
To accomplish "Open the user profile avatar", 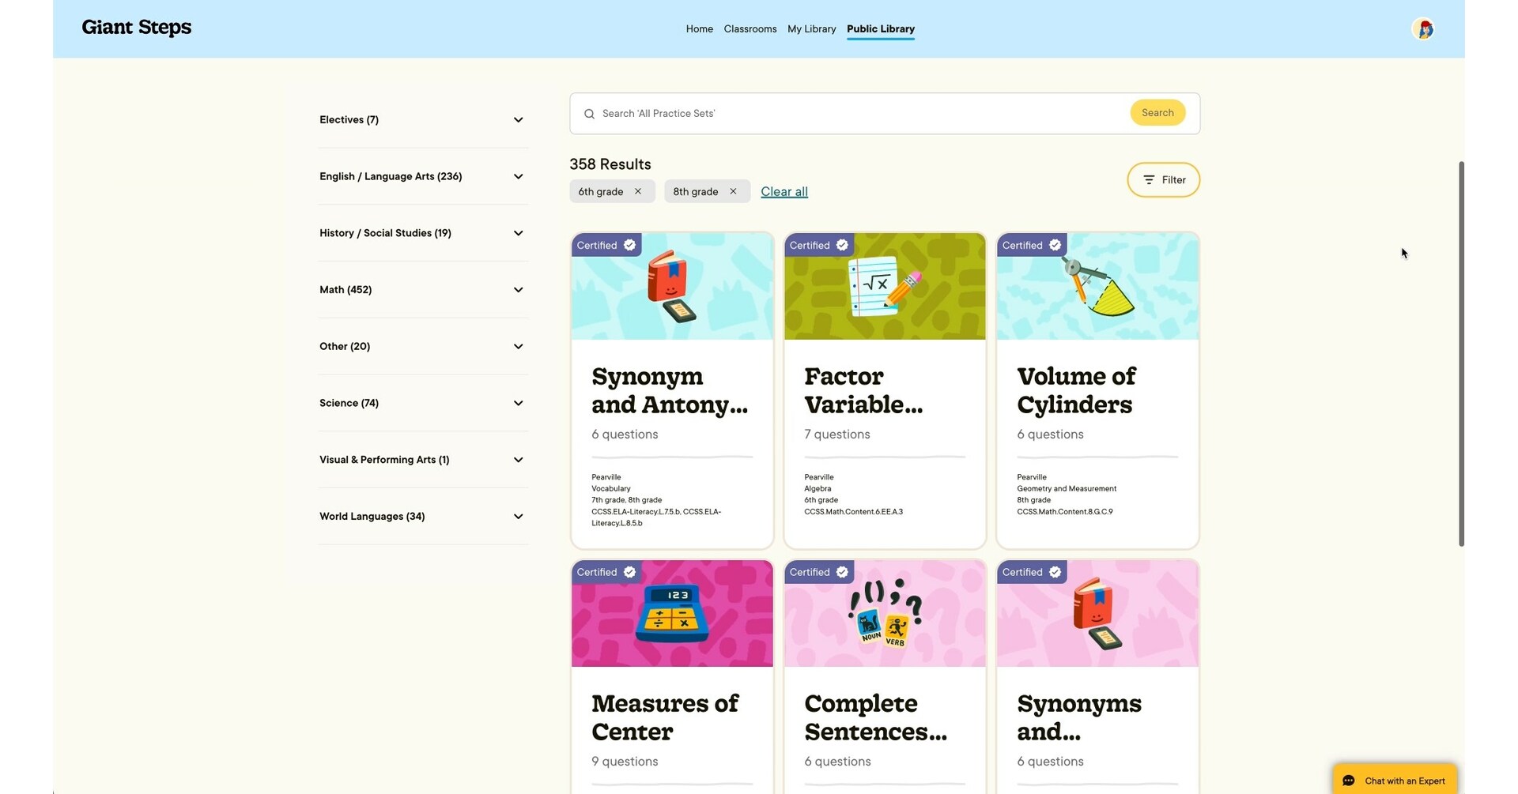I will pos(1423,28).
